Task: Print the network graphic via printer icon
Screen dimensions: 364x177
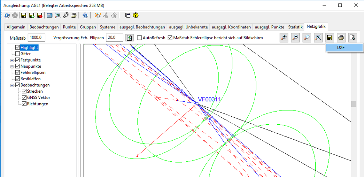Action: pos(341,38)
